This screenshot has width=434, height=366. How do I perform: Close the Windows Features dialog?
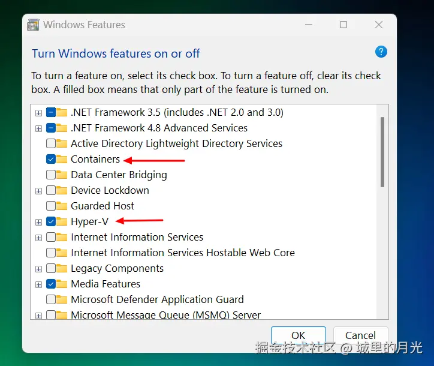point(379,25)
